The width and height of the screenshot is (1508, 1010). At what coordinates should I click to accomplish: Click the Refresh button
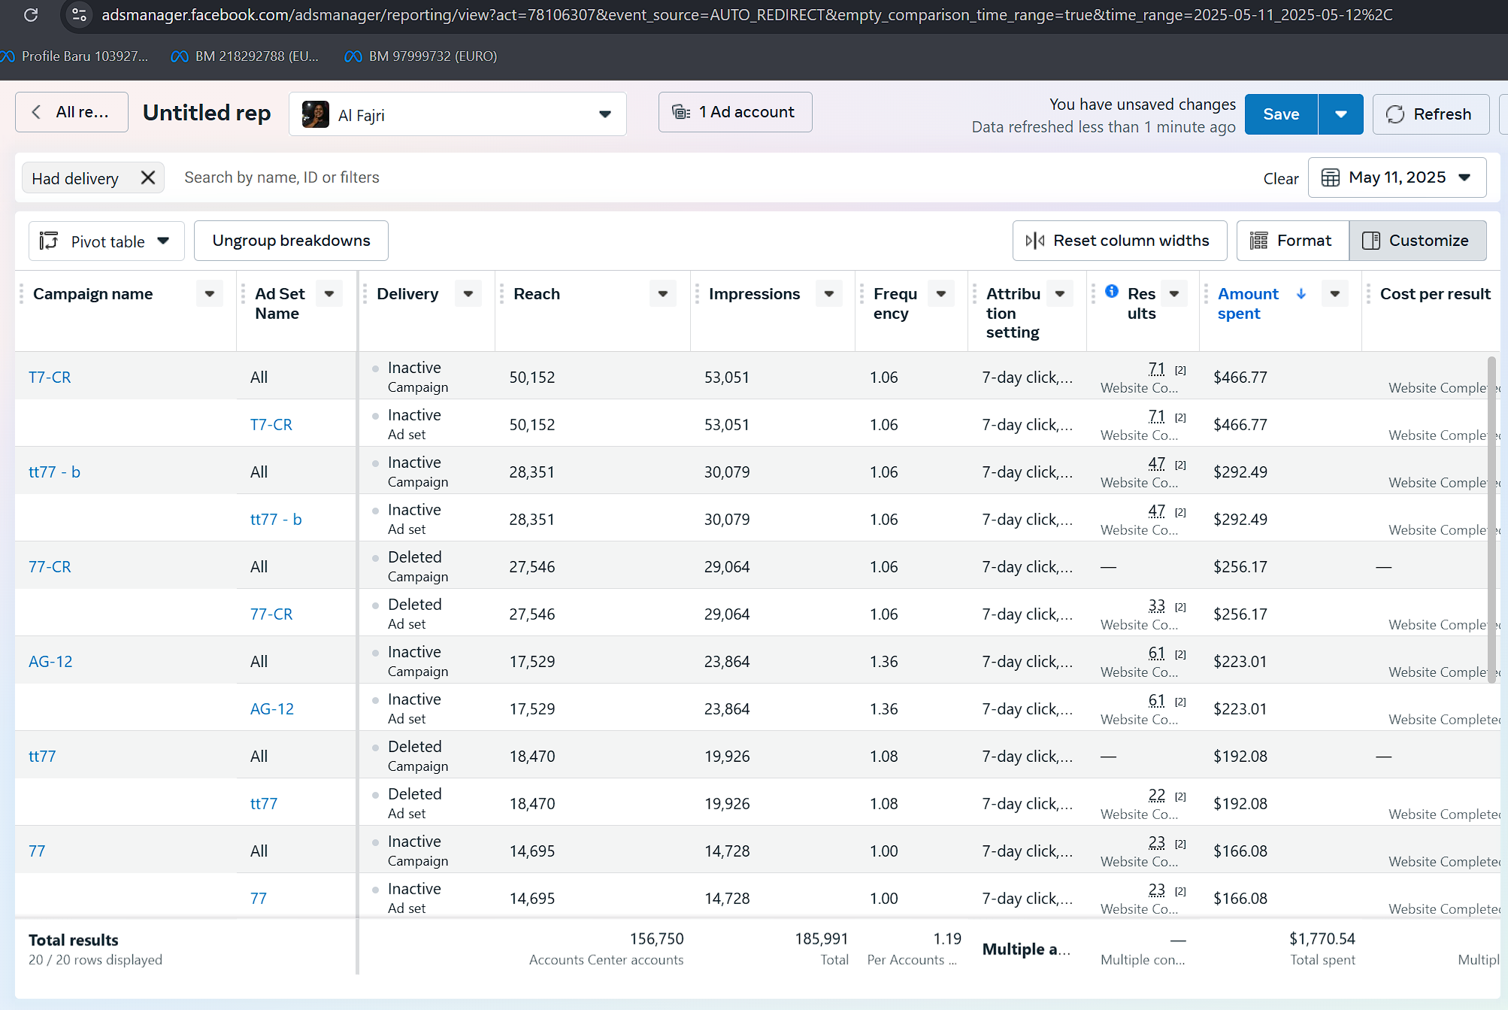(x=1430, y=114)
